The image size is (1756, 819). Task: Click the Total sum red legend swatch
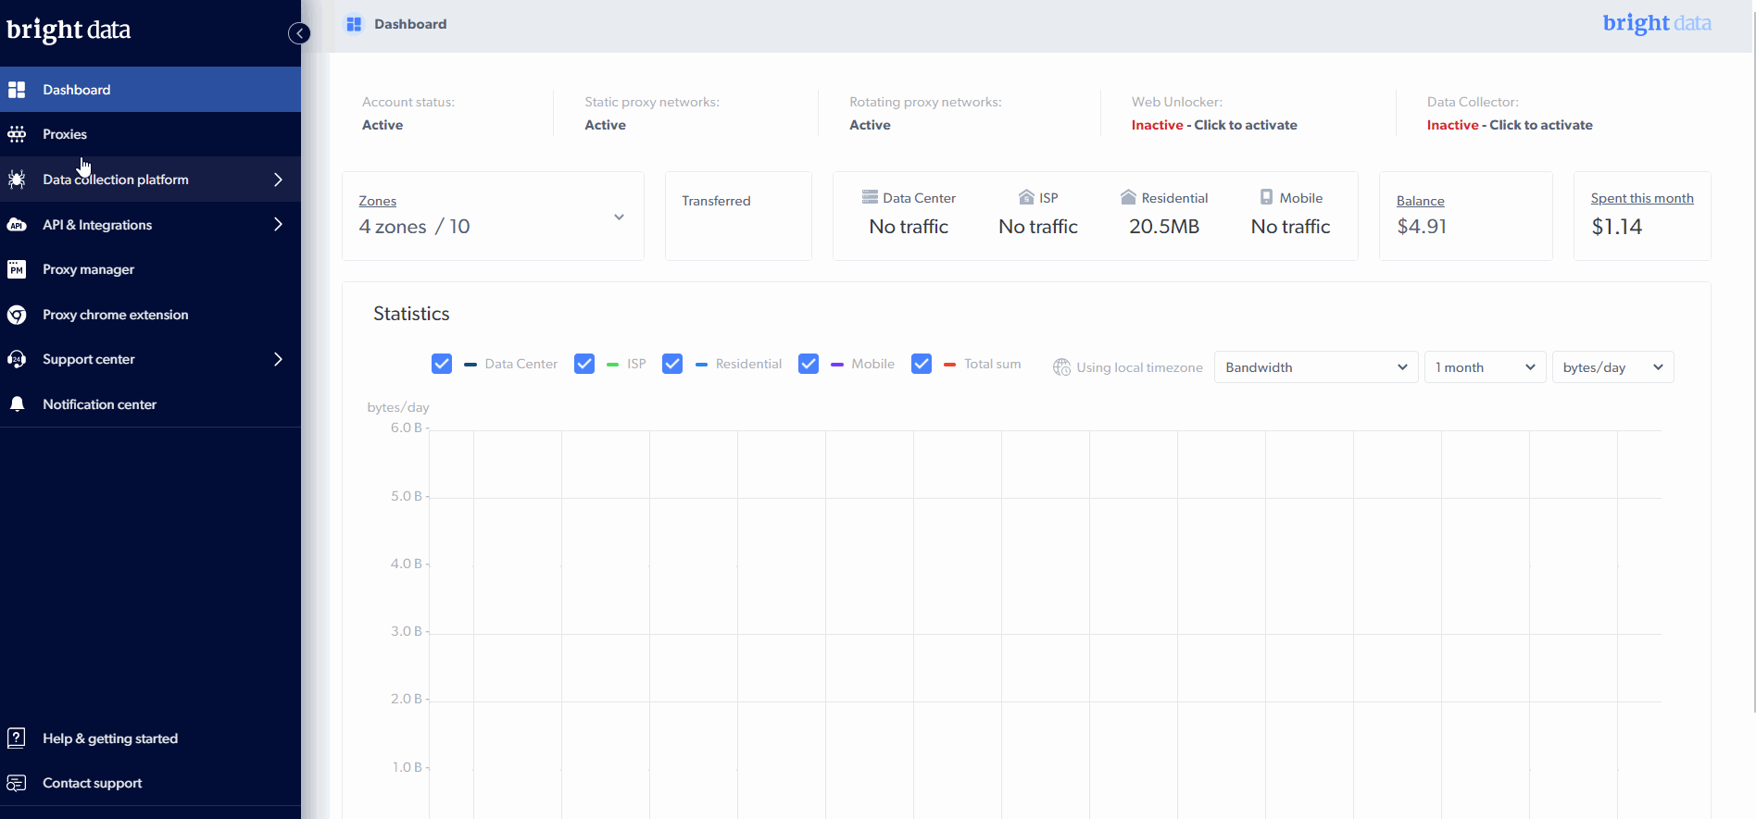pos(949,365)
